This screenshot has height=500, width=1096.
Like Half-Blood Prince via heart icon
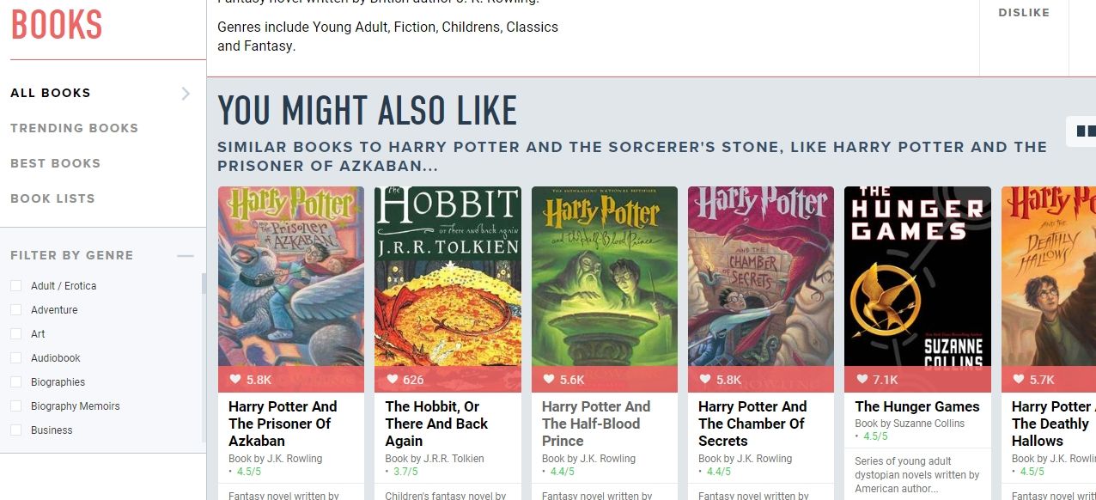pyautogui.click(x=548, y=380)
